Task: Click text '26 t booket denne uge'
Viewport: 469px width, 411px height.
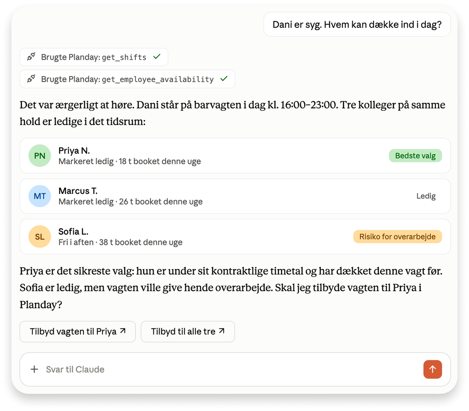Action: (x=161, y=202)
